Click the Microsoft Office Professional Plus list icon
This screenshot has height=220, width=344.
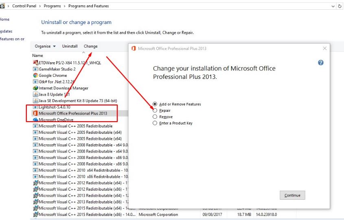point(35,113)
